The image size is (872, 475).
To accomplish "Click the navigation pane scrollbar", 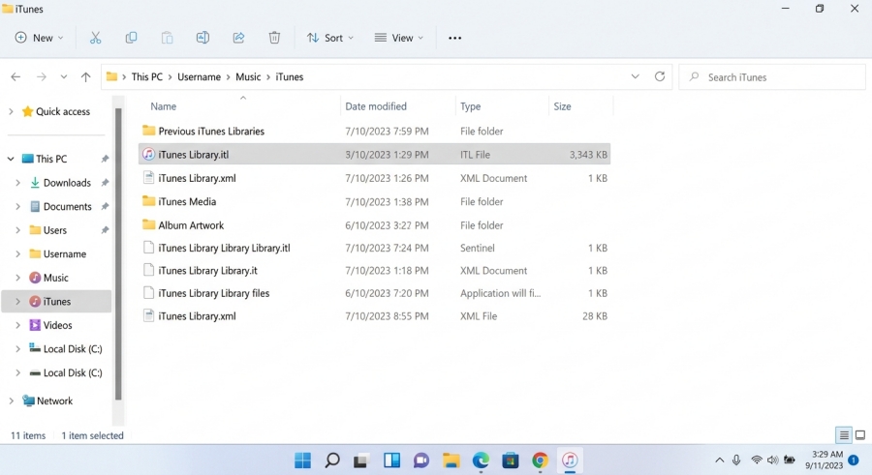I will (x=118, y=253).
